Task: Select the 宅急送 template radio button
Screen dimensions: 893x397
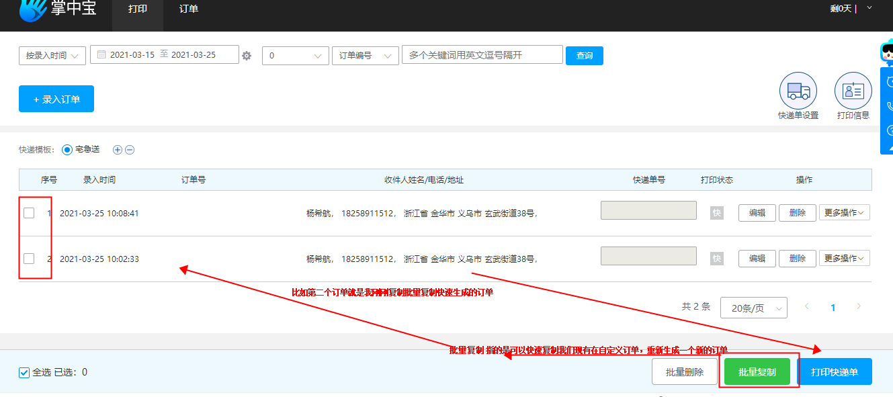Action: pyautogui.click(x=67, y=150)
